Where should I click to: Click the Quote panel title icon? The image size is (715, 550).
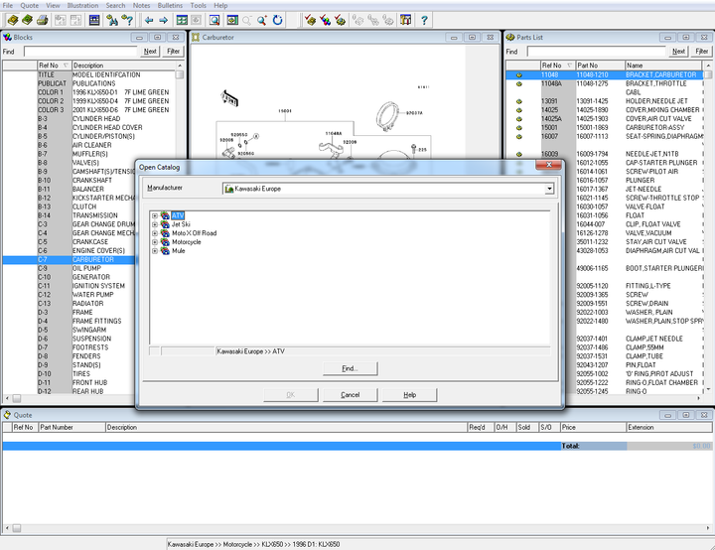click(x=7, y=415)
